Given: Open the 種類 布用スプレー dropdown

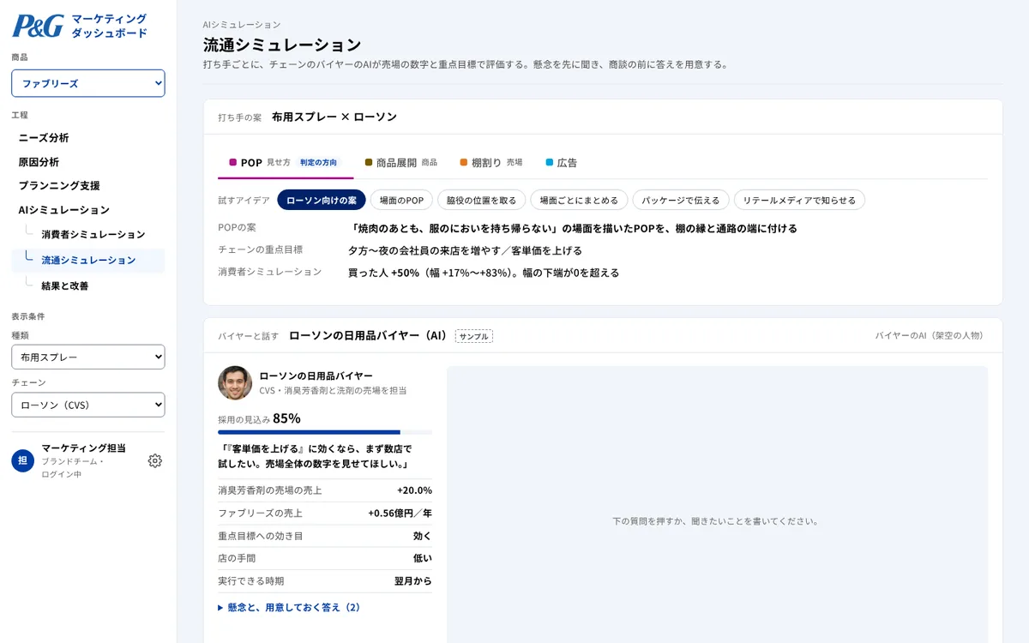Looking at the screenshot, I should [88, 357].
